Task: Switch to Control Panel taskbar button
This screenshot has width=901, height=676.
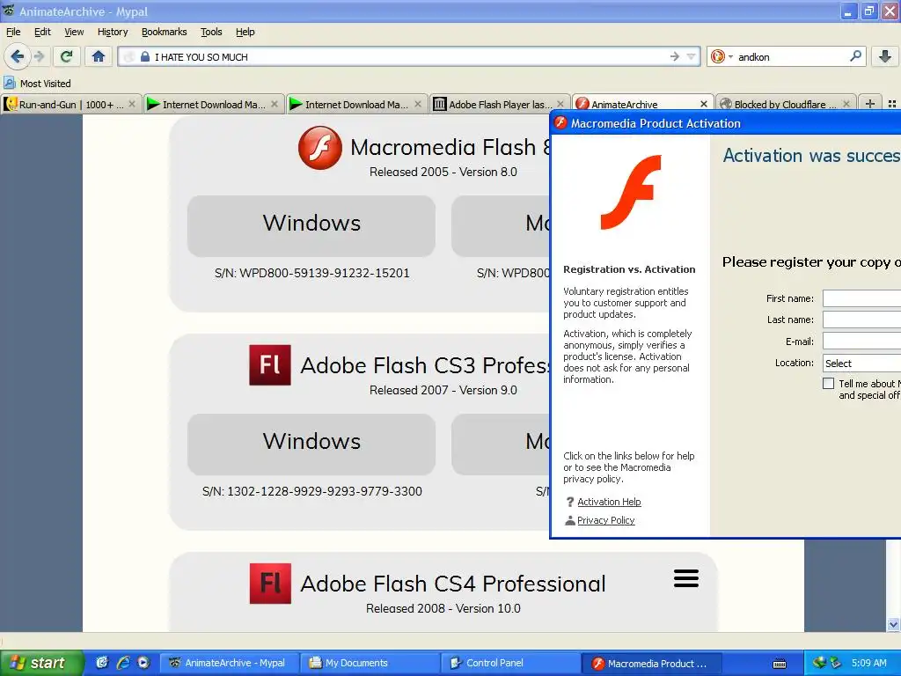Action: 510,663
